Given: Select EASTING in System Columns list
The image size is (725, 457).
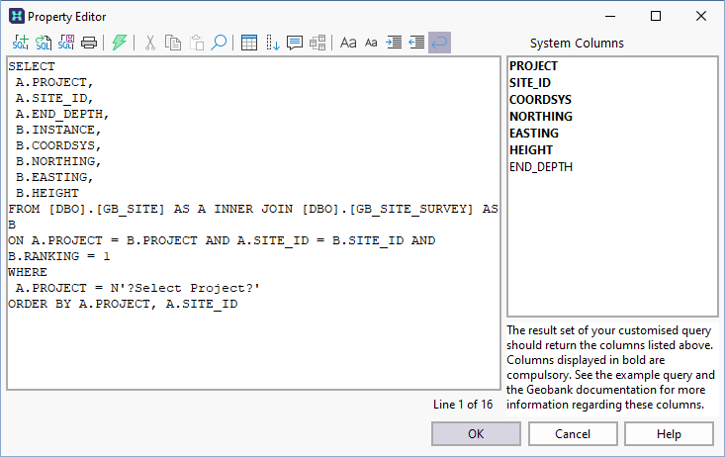Looking at the screenshot, I should (533, 134).
